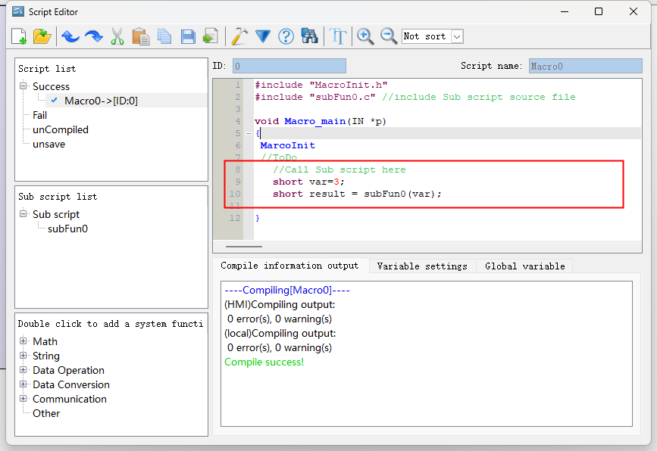This screenshot has width=657, height=451.
Task: Click the unCompiled item in script list
Action: pyautogui.click(x=60, y=129)
